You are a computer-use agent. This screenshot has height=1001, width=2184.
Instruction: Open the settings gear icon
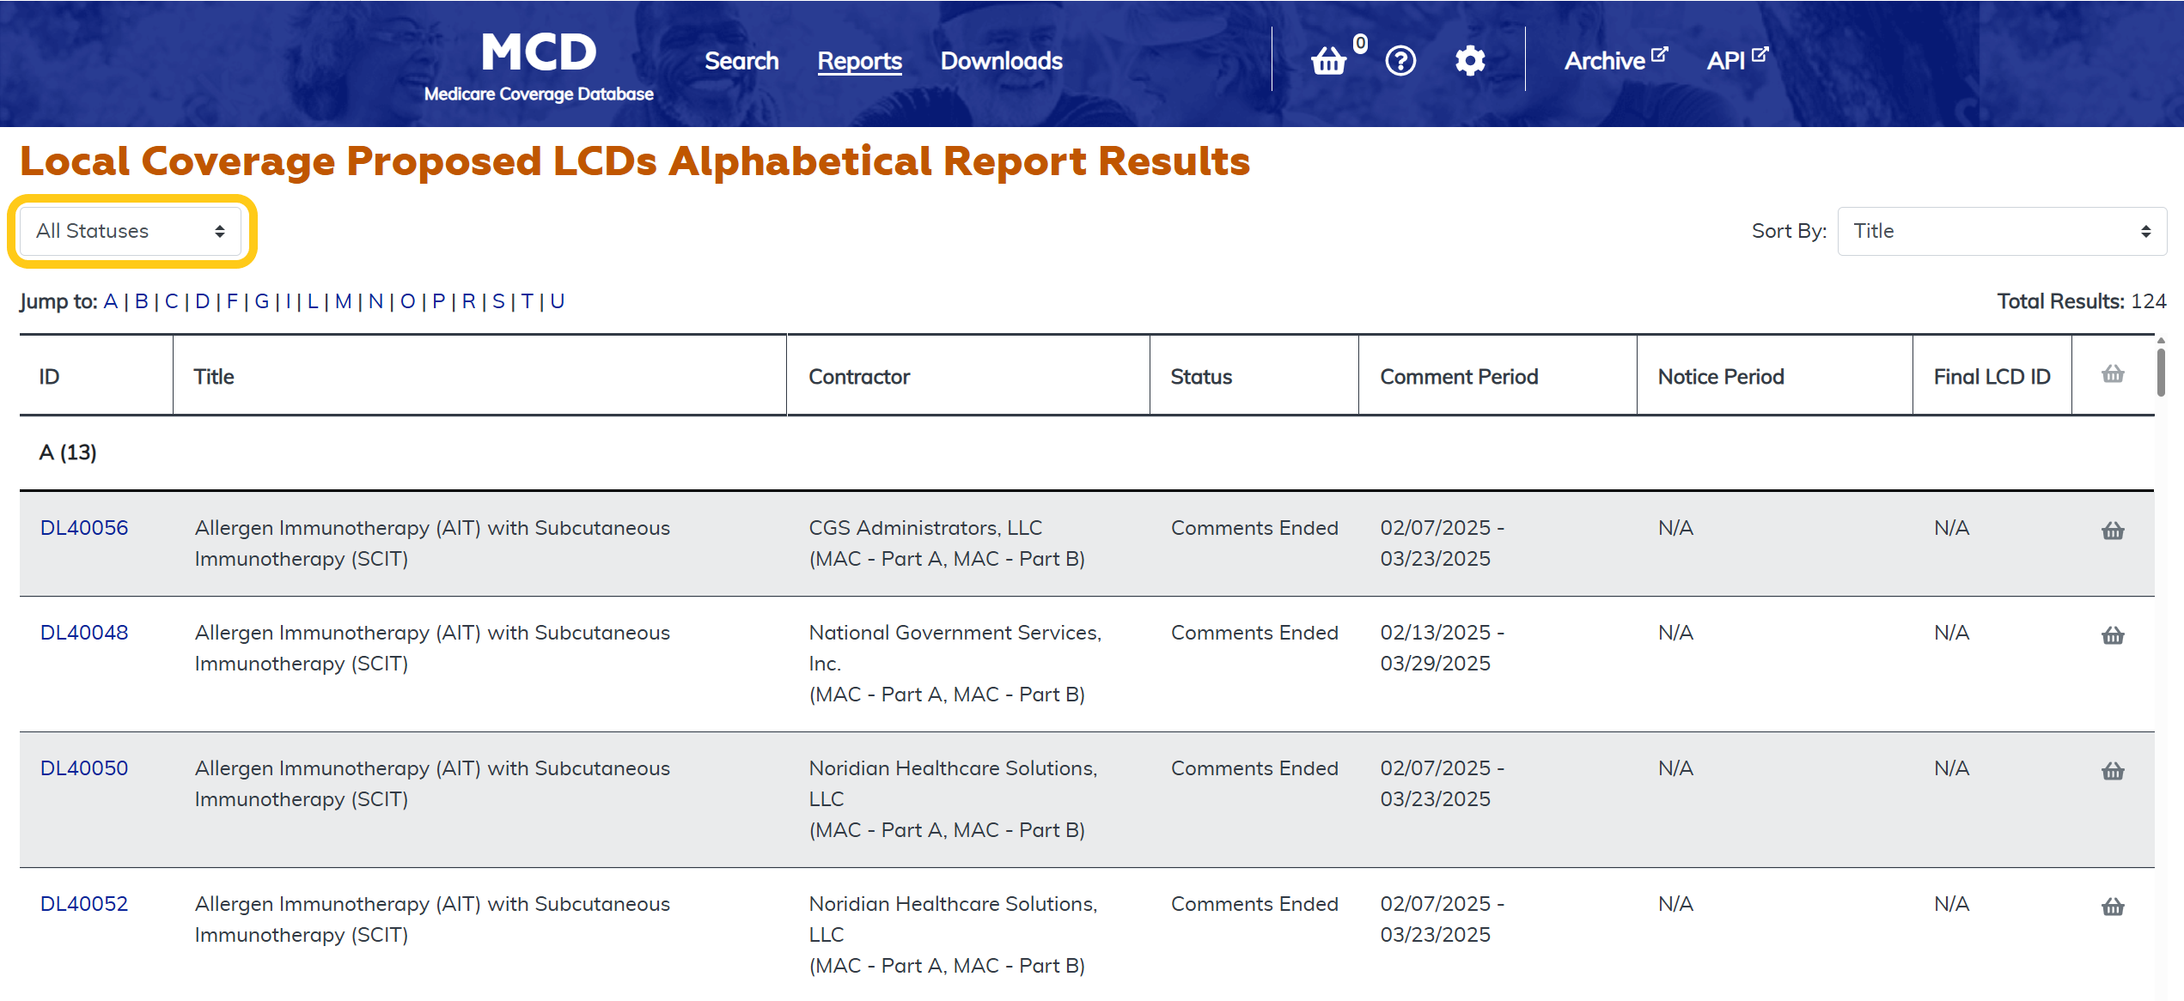pyautogui.click(x=1470, y=61)
